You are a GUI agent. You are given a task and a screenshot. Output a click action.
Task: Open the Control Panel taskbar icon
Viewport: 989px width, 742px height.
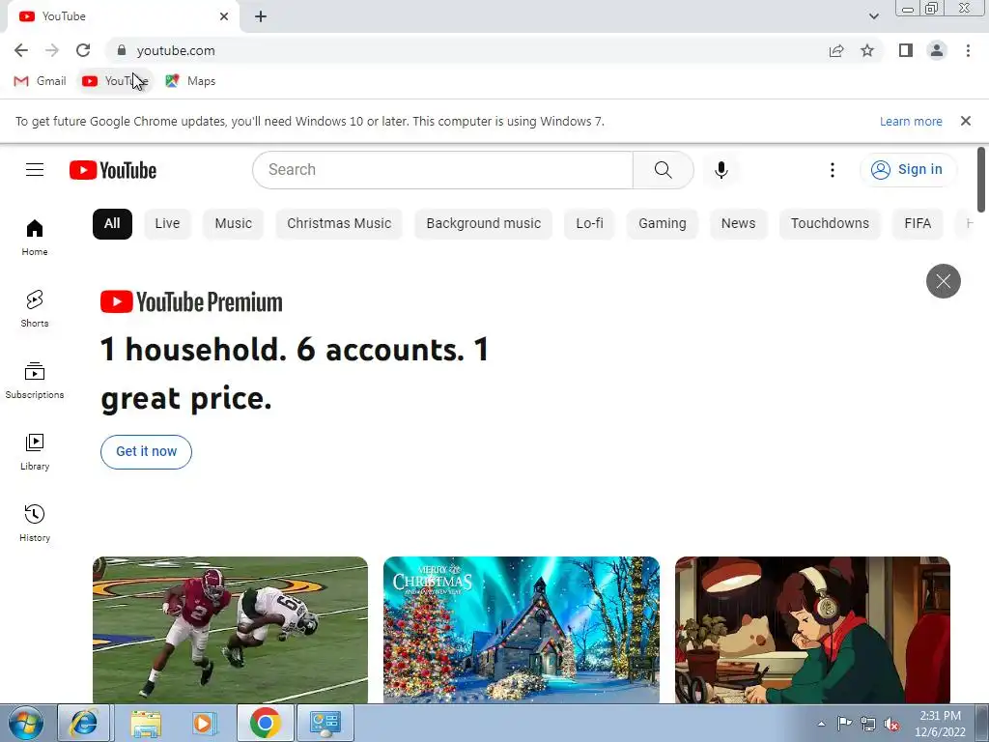325,723
